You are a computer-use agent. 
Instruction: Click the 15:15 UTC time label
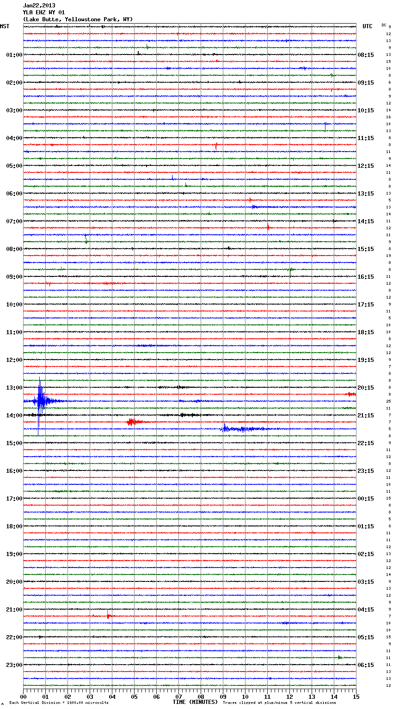click(366, 249)
